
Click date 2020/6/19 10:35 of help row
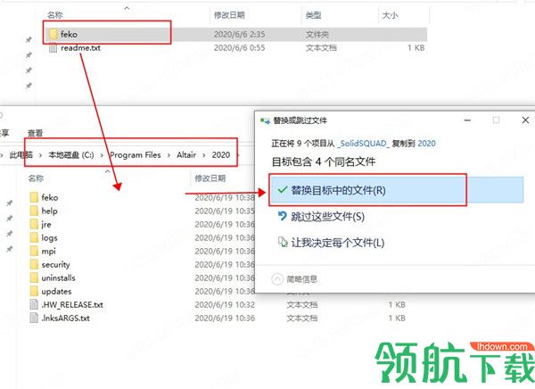[225, 211]
